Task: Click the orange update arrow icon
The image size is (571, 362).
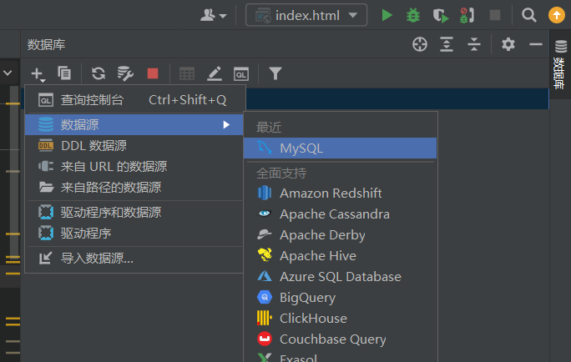Action: point(557,15)
